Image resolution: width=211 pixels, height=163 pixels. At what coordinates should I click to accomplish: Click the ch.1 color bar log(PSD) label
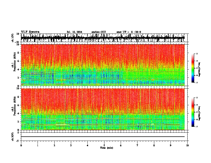[x=200, y=69]
